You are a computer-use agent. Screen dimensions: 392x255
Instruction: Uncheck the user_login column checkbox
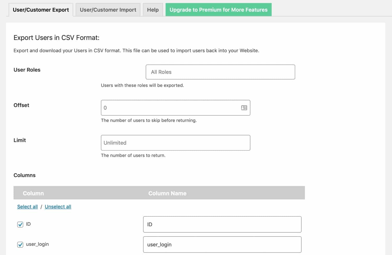(20, 244)
